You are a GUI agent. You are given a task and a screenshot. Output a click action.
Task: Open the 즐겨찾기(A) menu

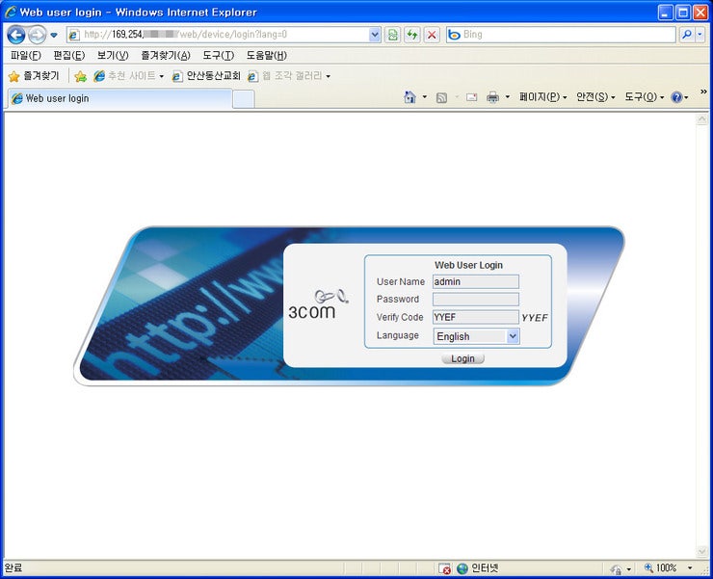pyautogui.click(x=166, y=56)
